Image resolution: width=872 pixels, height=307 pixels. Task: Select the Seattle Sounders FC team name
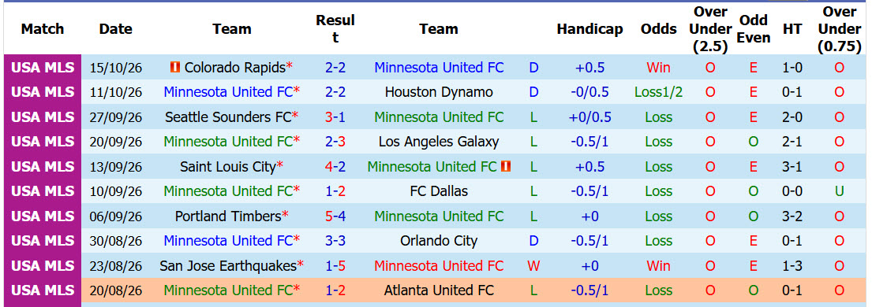228,117
